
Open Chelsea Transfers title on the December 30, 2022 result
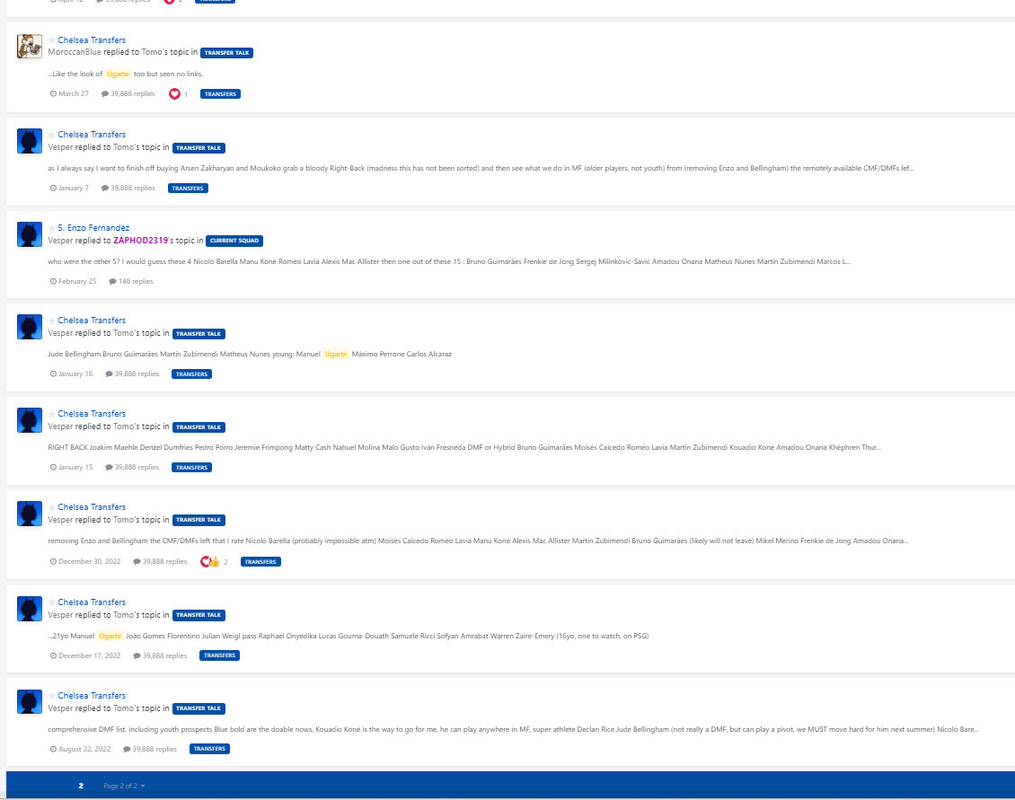pos(92,506)
